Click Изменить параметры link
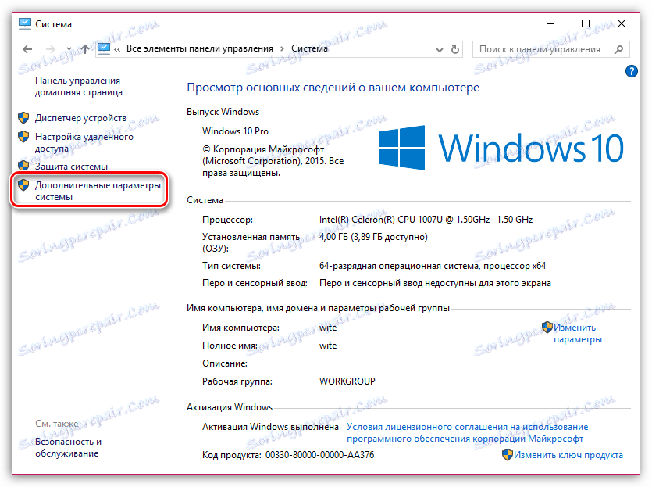652x487 pixels. tap(577, 334)
